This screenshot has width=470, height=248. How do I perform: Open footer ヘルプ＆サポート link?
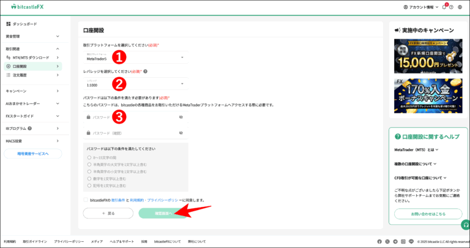pyautogui.click(x=122, y=241)
